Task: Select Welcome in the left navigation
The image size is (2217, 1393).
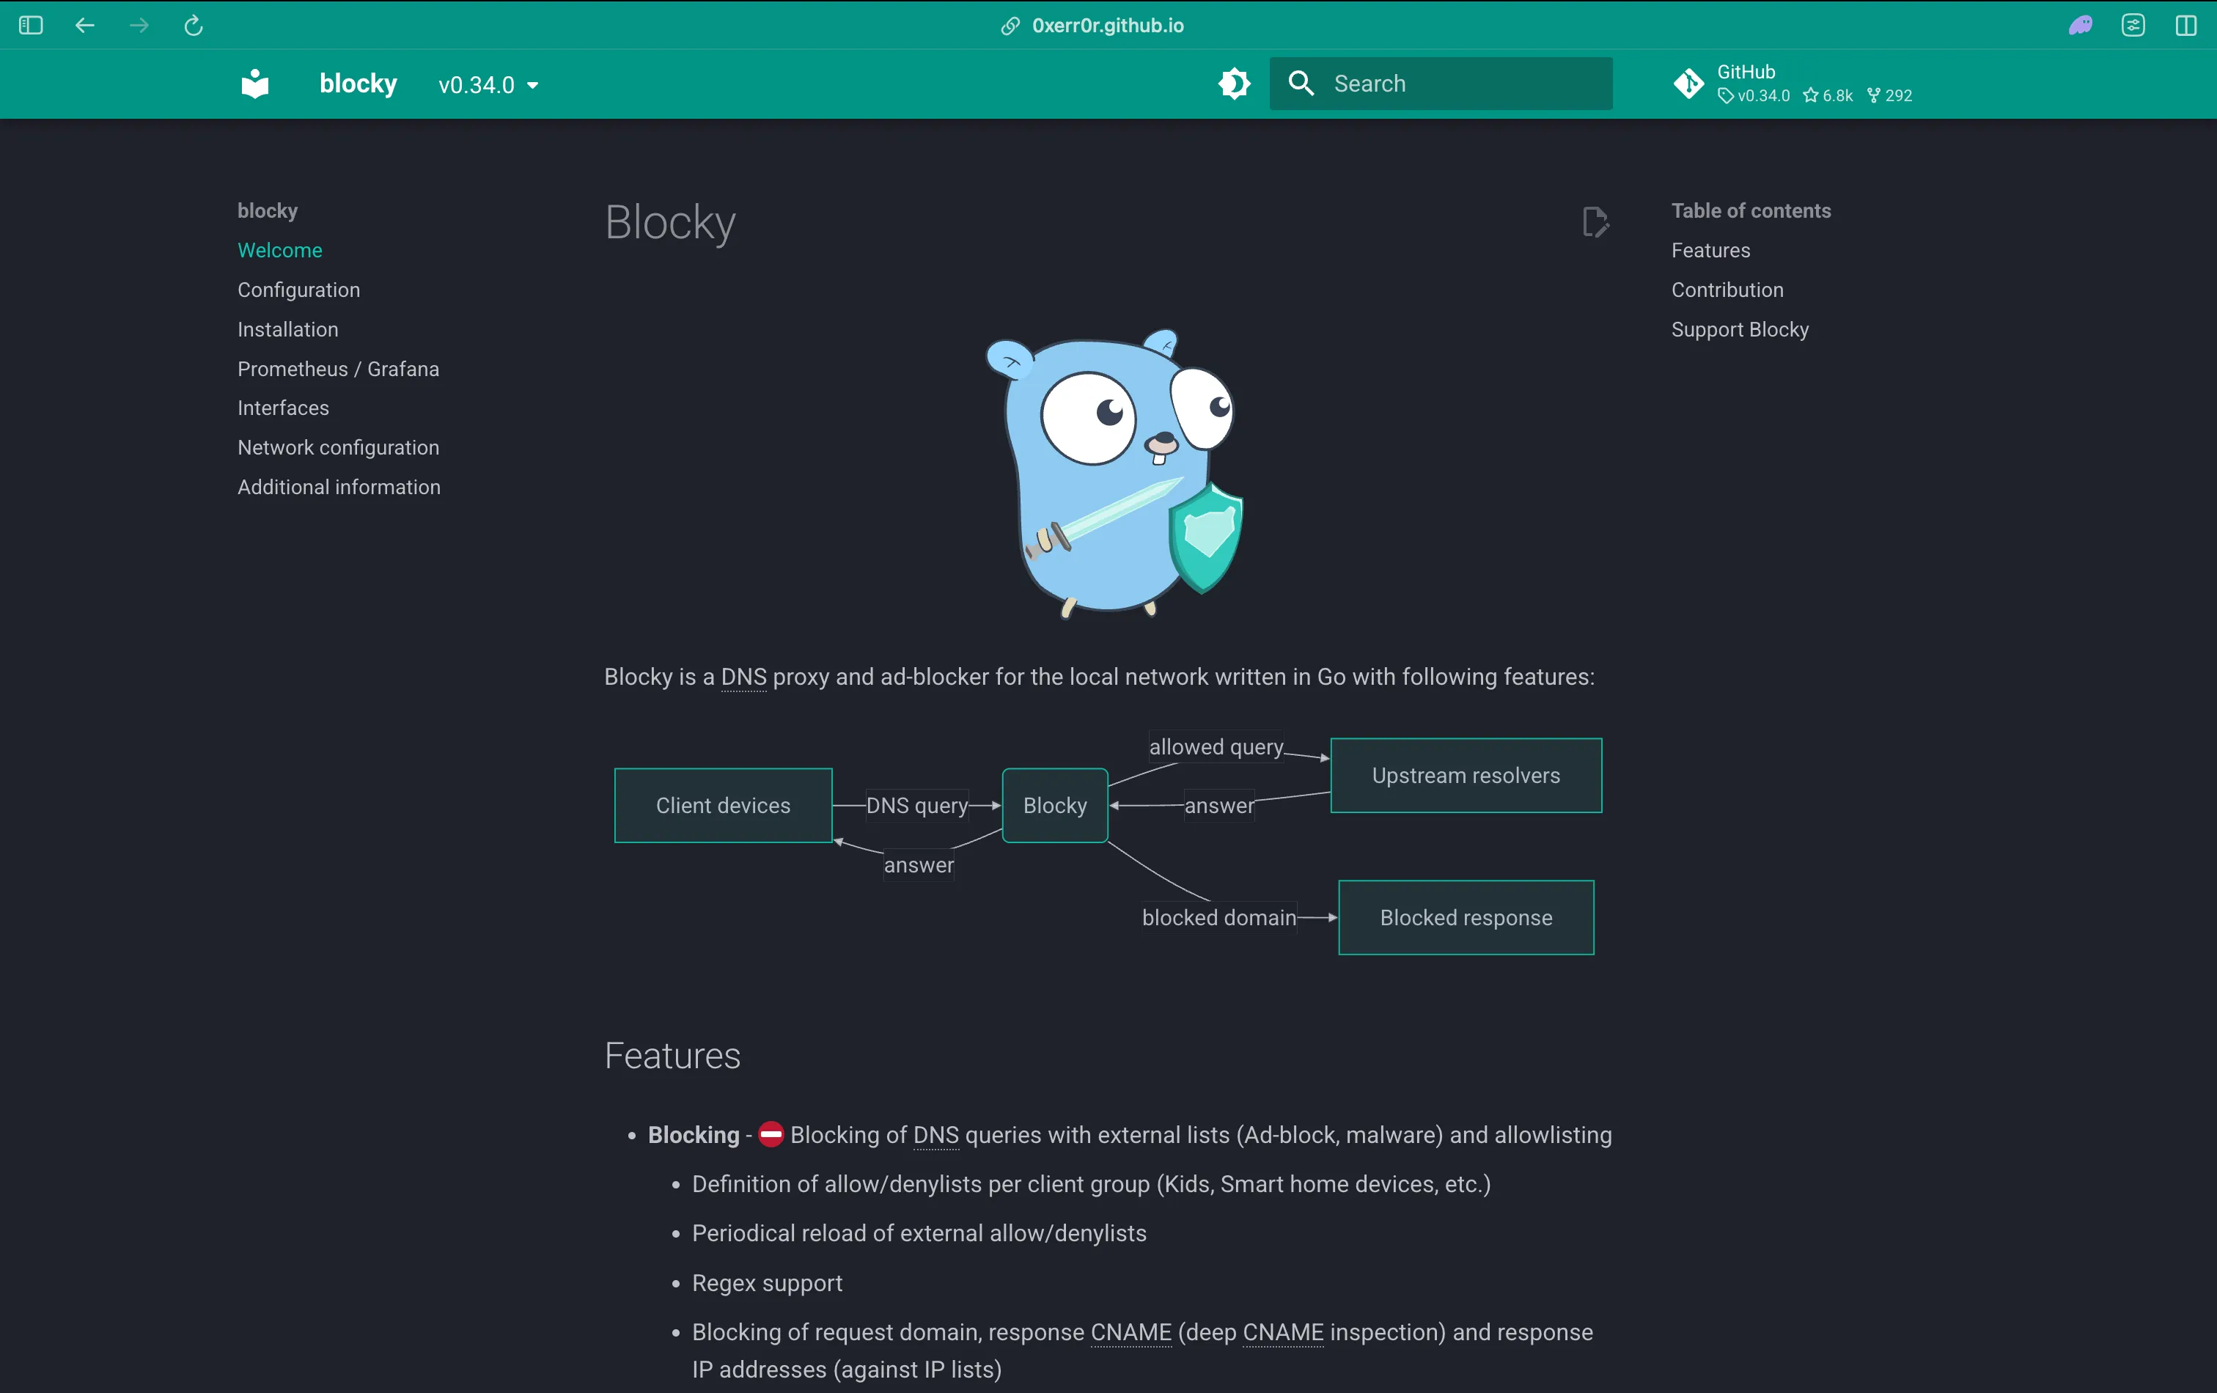Action: click(x=280, y=251)
